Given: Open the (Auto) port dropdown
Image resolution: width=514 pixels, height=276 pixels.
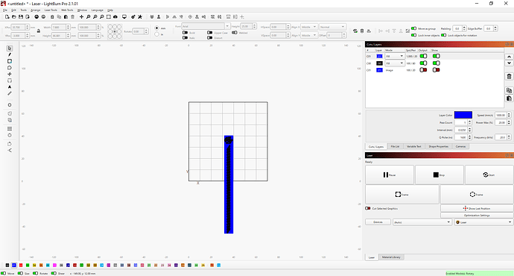Looking at the screenshot, I should pyautogui.click(x=422, y=222).
